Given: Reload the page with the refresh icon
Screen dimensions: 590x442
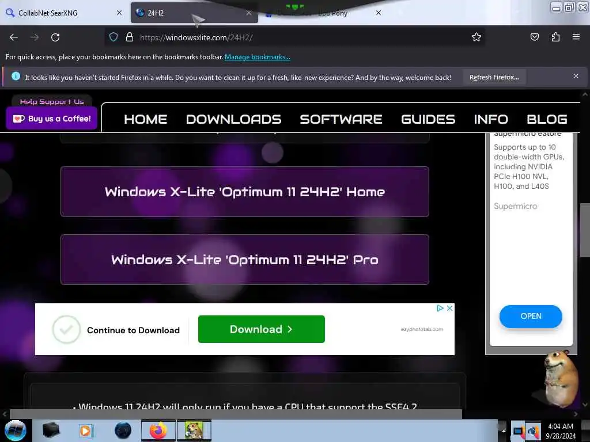Looking at the screenshot, I should click(55, 37).
